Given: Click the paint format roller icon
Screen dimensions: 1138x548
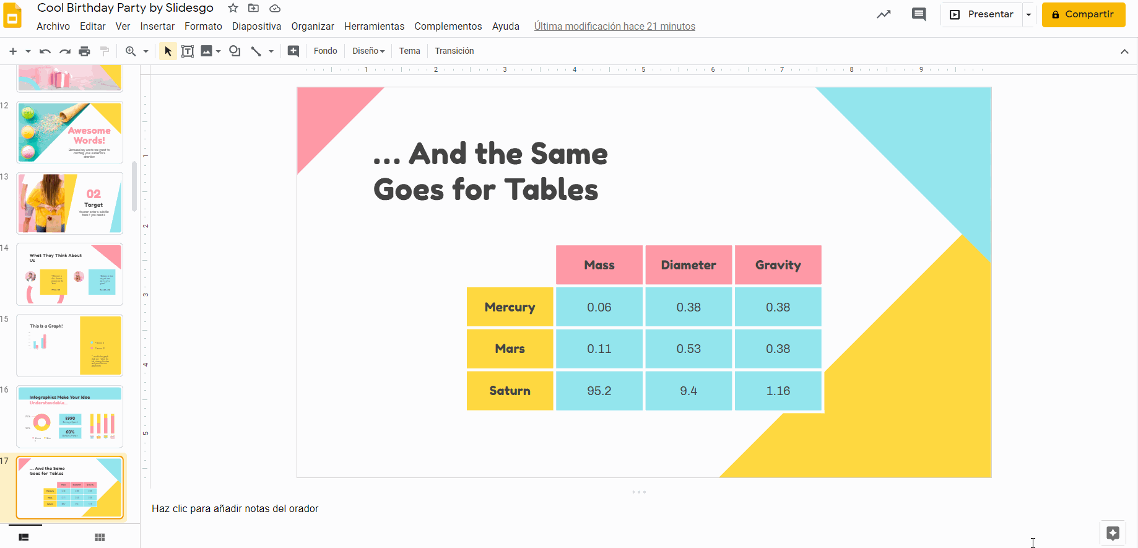Looking at the screenshot, I should click(x=105, y=51).
